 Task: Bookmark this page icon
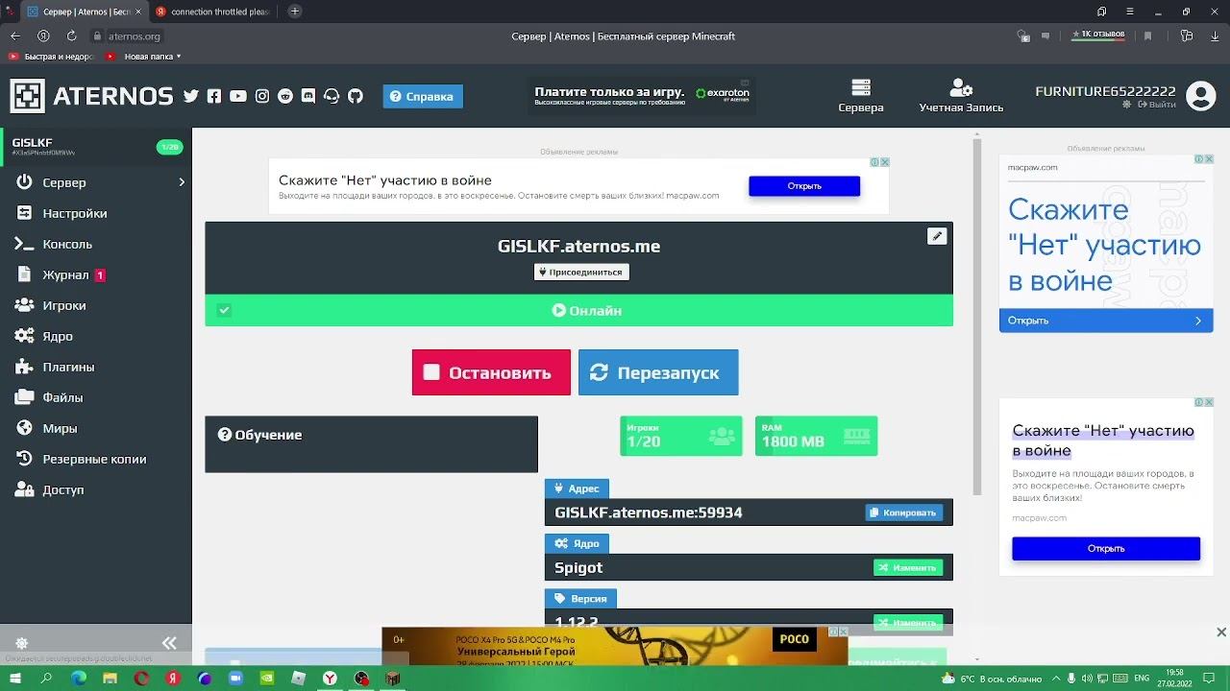1147,36
